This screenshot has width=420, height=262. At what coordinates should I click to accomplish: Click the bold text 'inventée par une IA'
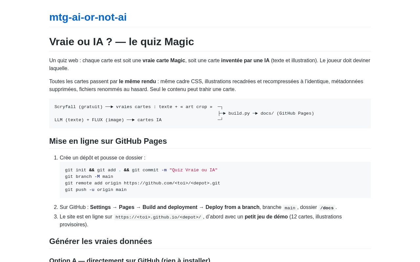click(x=245, y=61)
